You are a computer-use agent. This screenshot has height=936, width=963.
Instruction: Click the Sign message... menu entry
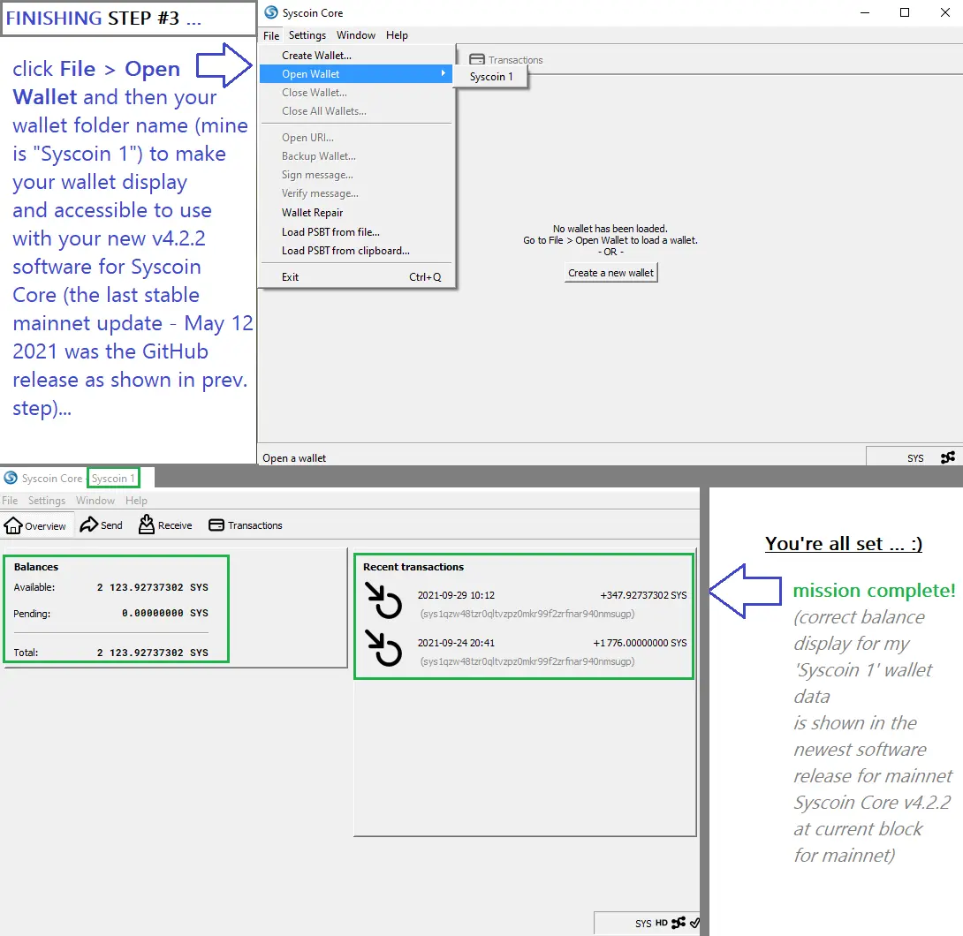pyautogui.click(x=357, y=175)
